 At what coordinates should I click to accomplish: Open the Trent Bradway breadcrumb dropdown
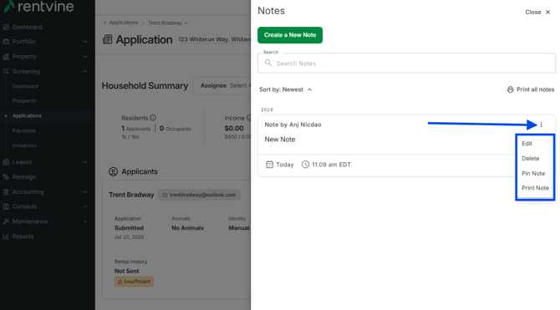pyautogui.click(x=168, y=23)
